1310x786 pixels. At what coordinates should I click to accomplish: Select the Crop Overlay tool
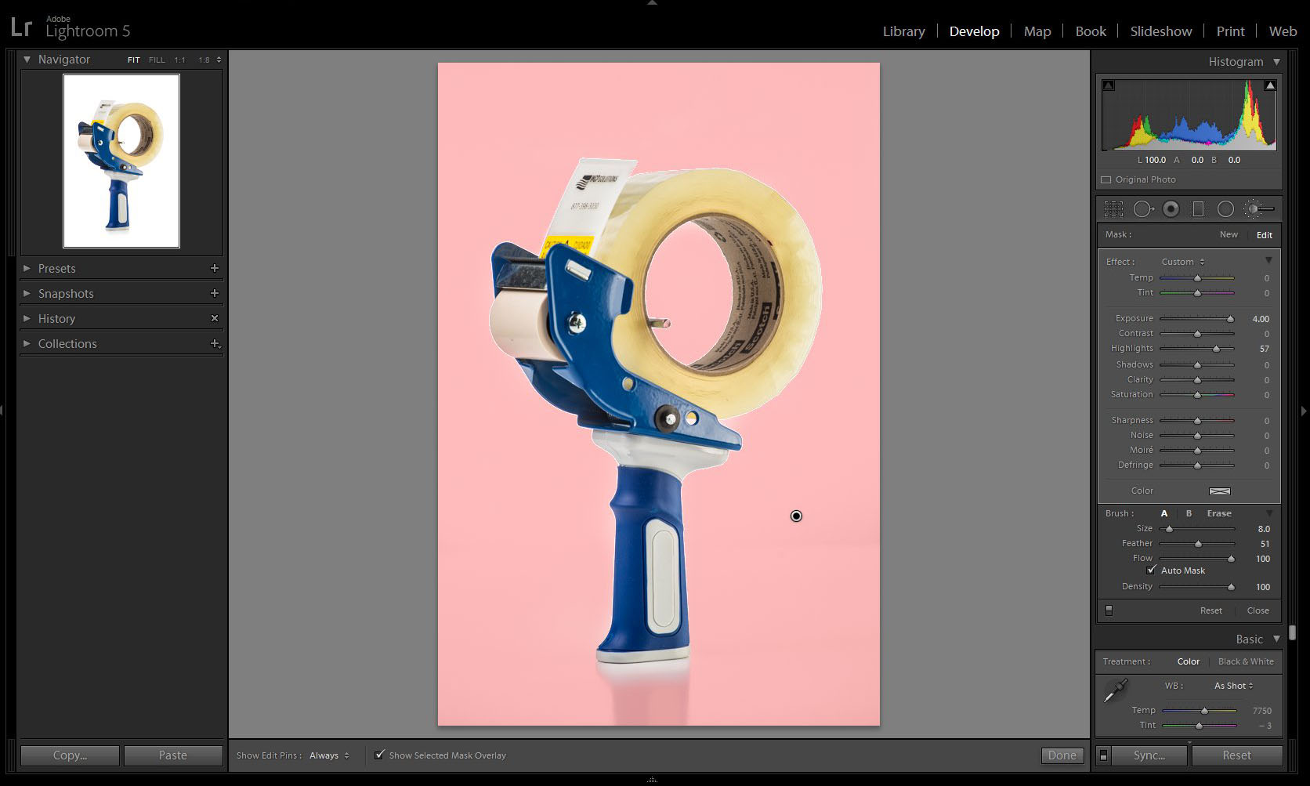(1113, 208)
